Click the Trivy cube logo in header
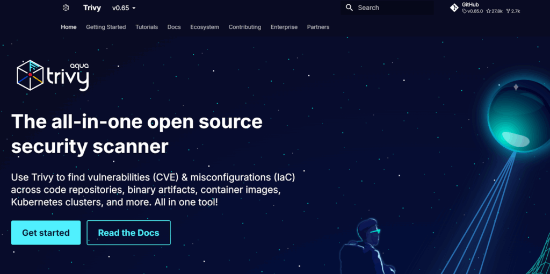Screen dimensions: 550x274 pyautogui.click(x=66, y=8)
